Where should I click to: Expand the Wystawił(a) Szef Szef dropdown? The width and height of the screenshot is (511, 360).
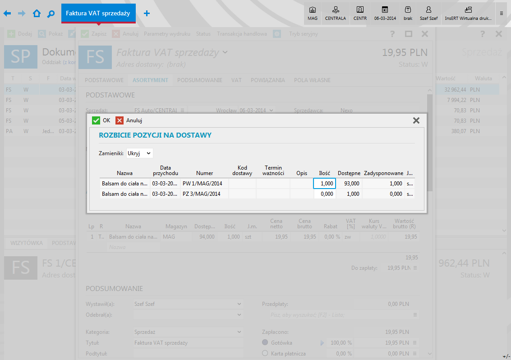point(239,304)
